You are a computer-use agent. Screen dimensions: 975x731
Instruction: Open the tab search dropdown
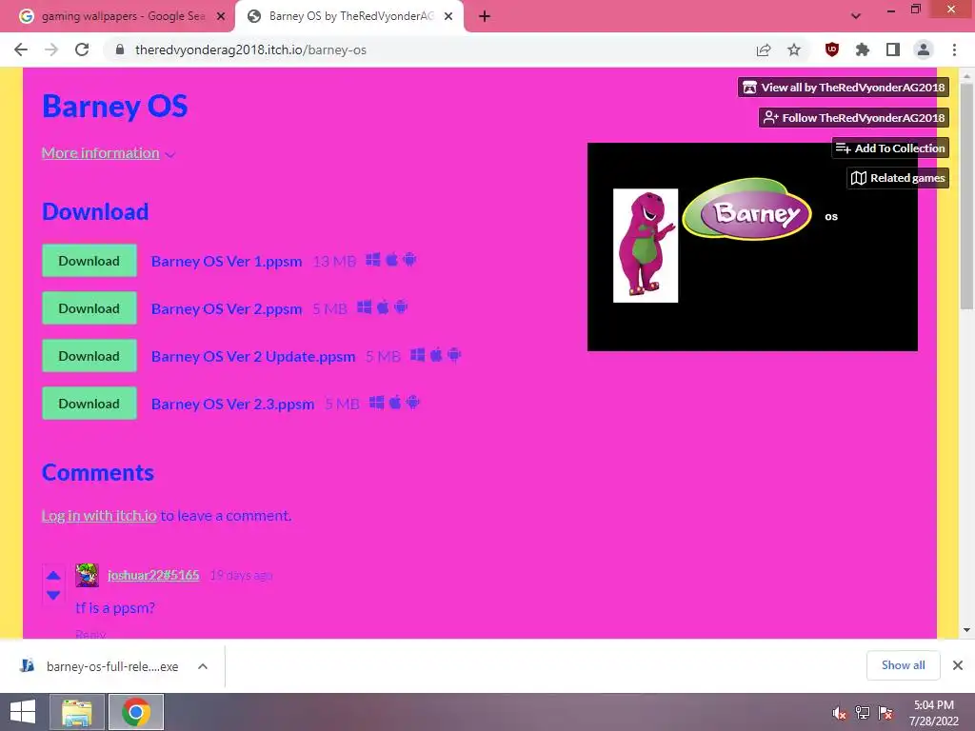click(856, 16)
